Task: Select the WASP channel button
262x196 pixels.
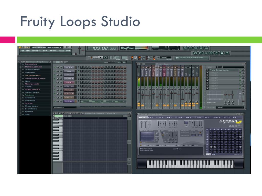Action: [69, 82]
